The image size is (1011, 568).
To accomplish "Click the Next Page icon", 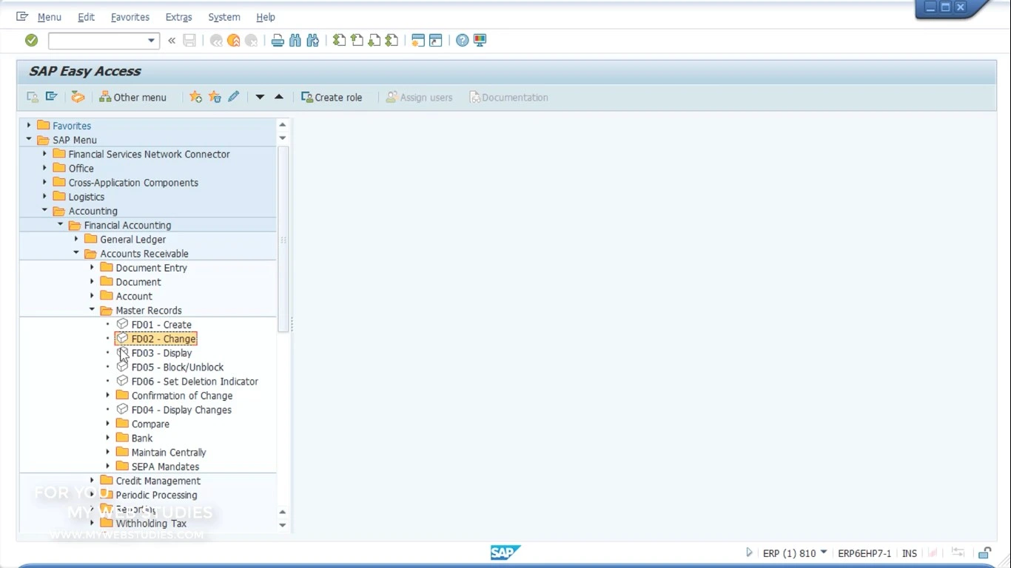I will [x=374, y=40].
